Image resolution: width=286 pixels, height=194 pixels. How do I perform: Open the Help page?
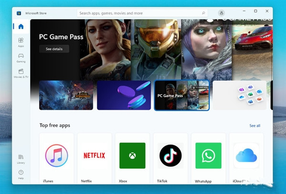click(21, 174)
